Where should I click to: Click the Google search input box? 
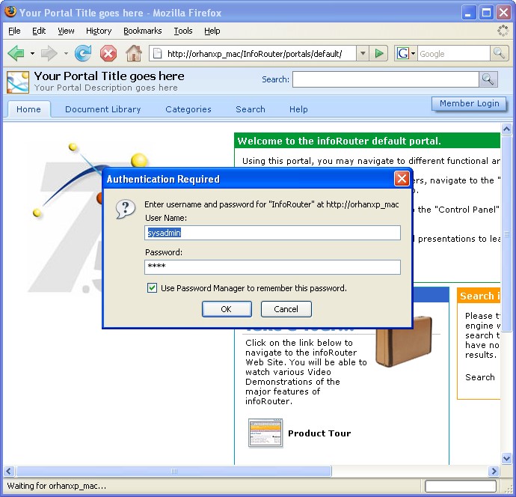pos(453,53)
